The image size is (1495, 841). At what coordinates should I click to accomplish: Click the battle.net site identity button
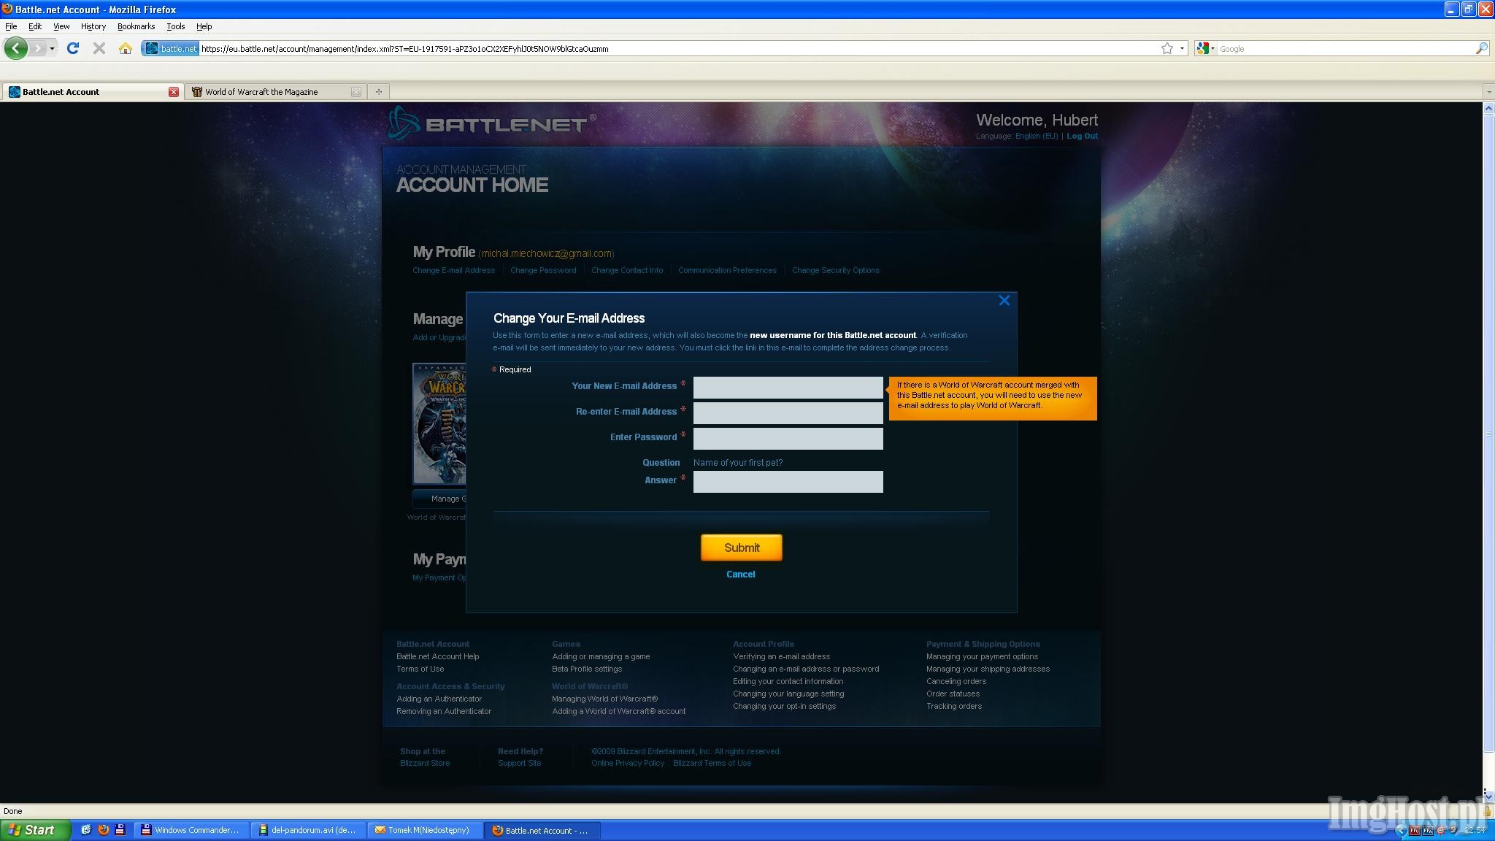tap(171, 48)
